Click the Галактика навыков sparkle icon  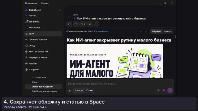coord(26,40)
